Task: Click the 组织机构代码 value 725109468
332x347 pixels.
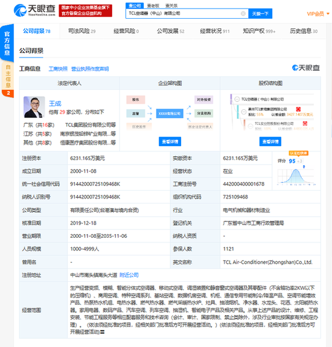Action: pyautogui.click(x=235, y=197)
